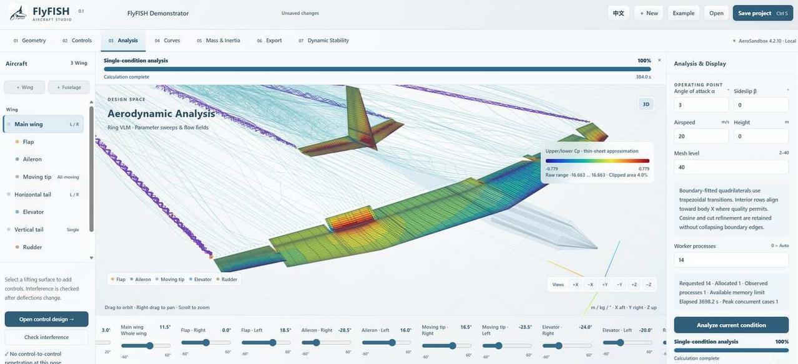The image size is (798, 364).
Task: Click the Mesh level input field
Action: pyautogui.click(x=731, y=167)
